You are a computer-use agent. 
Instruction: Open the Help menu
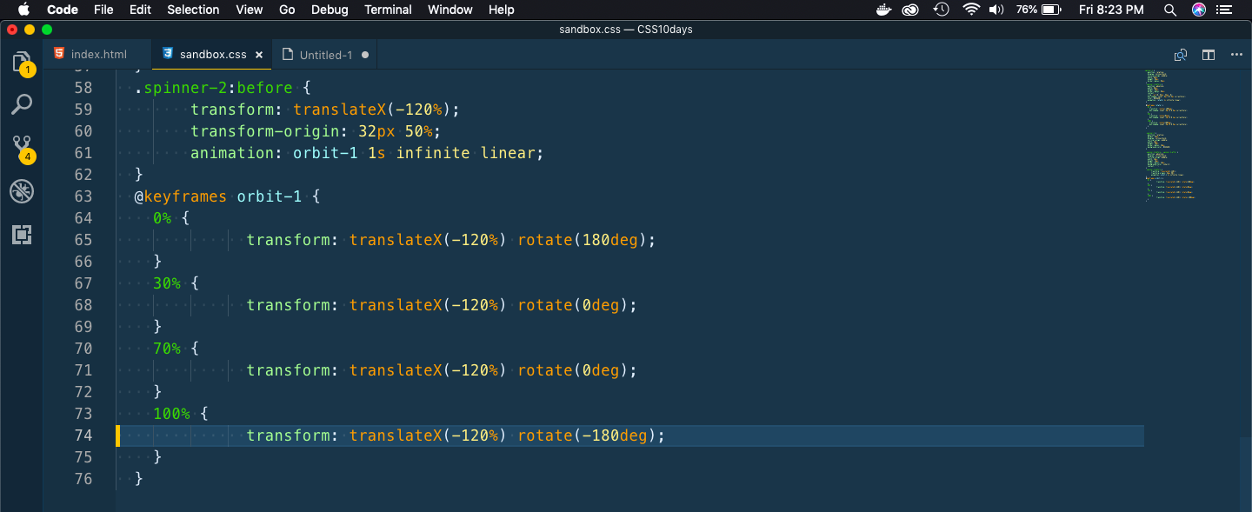502,10
